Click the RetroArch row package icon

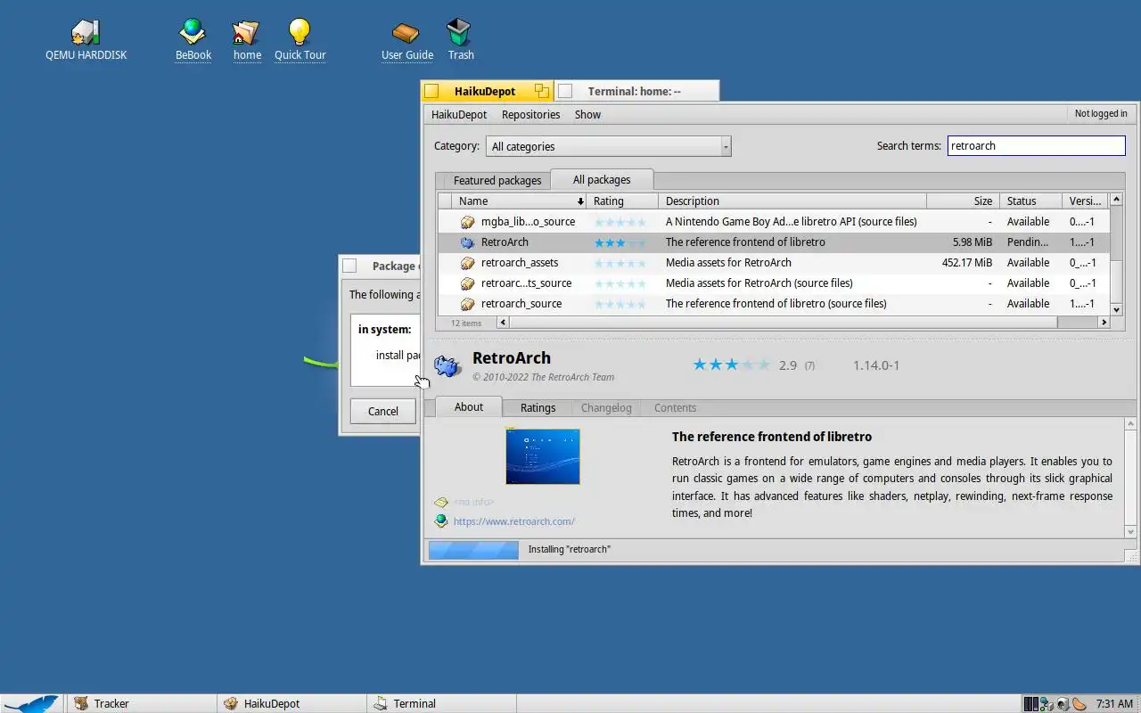tap(467, 242)
